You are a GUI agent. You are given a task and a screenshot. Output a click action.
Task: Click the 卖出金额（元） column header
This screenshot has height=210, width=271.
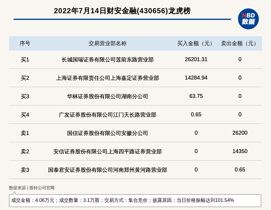click(x=240, y=43)
